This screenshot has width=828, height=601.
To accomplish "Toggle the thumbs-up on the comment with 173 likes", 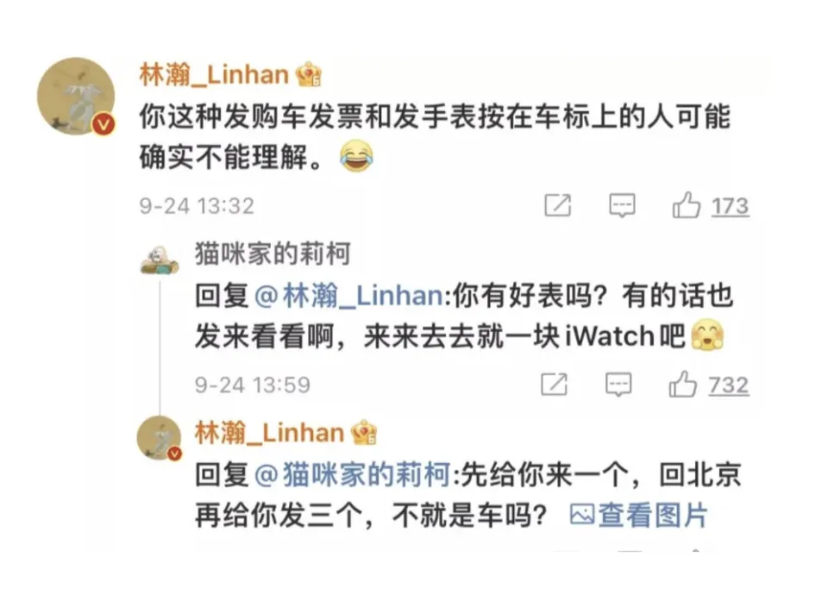I will [687, 205].
